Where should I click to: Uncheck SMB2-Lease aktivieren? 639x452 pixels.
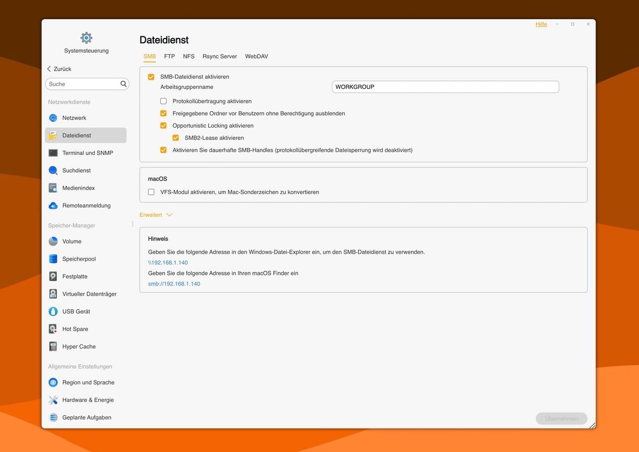[176, 138]
